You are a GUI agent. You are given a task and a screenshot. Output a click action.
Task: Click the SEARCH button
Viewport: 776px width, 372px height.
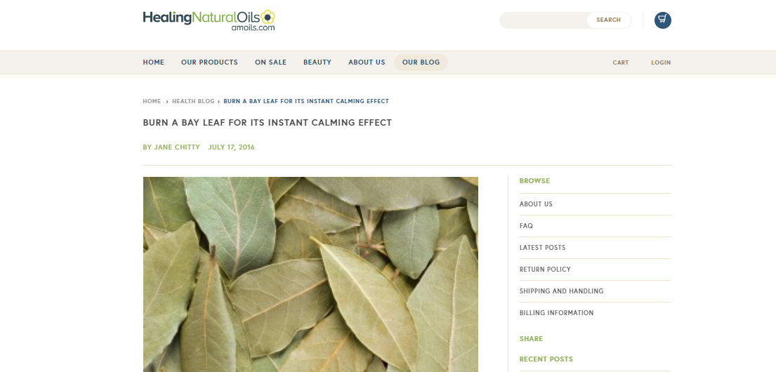click(x=609, y=20)
